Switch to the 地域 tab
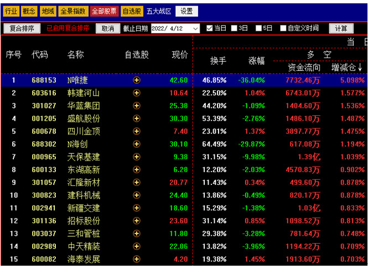 (48, 11)
